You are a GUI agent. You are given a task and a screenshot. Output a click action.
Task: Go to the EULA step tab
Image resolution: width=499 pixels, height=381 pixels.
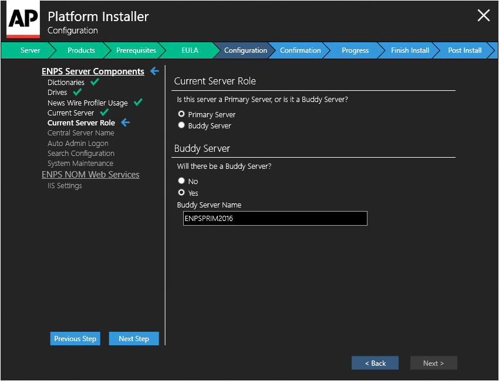click(190, 50)
